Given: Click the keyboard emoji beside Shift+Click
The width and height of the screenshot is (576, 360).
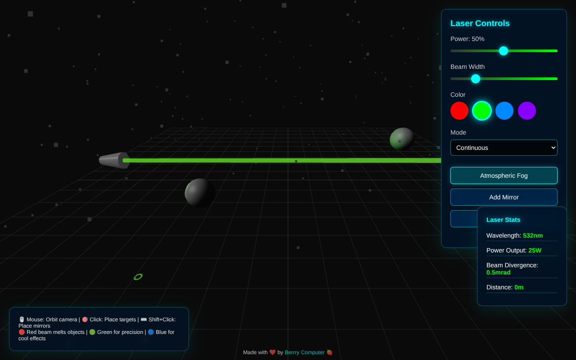Looking at the screenshot, I should [143, 319].
